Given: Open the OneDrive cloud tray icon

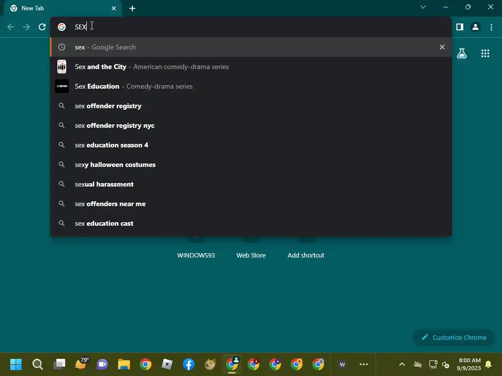Looking at the screenshot, I should pyautogui.click(x=418, y=364).
